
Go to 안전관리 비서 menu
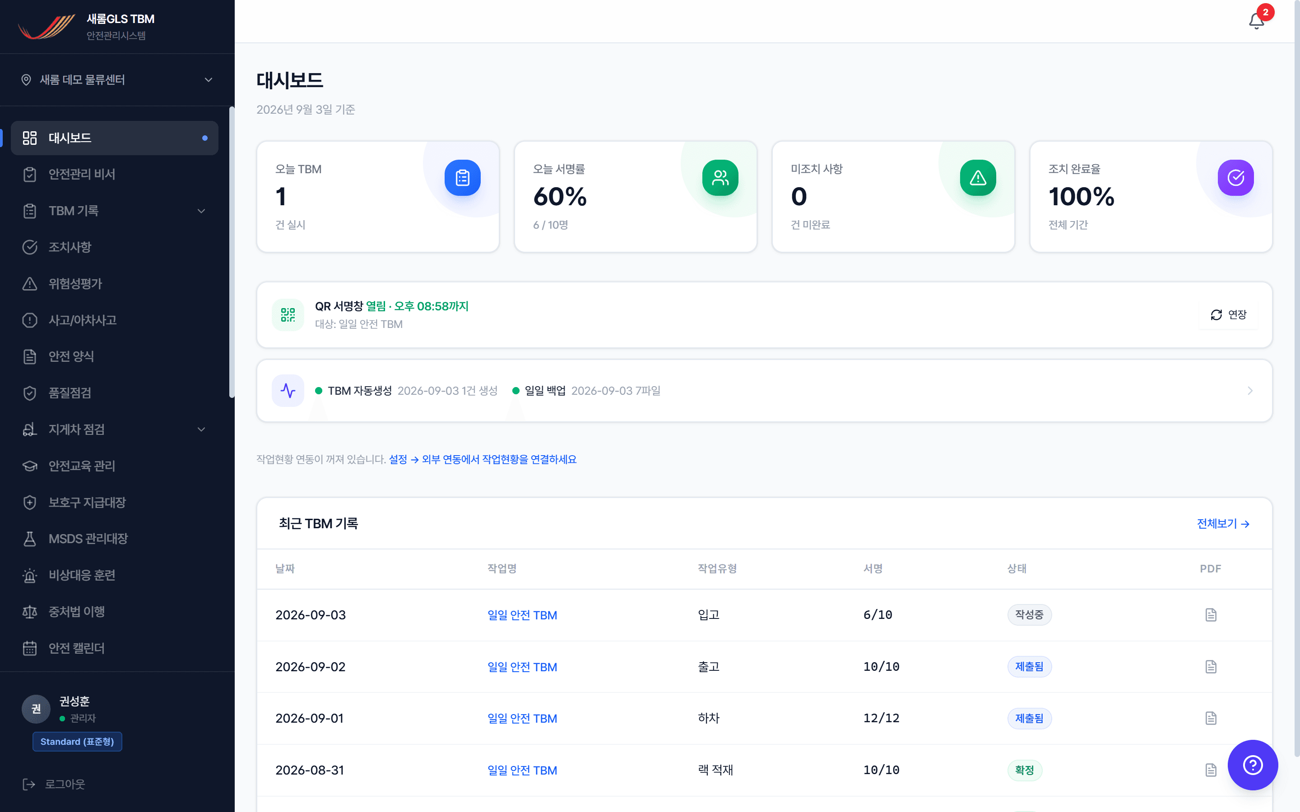114,174
